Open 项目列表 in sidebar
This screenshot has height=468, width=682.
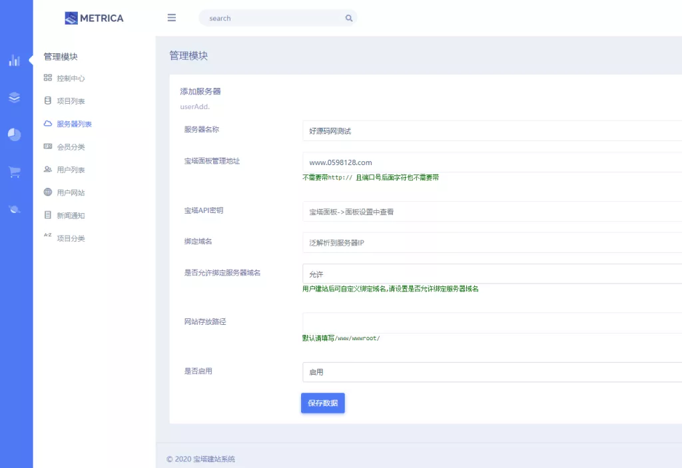pyautogui.click(x=71, y=101)
